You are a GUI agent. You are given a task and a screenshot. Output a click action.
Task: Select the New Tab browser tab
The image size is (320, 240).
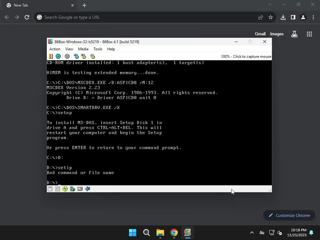pos(40,5)
